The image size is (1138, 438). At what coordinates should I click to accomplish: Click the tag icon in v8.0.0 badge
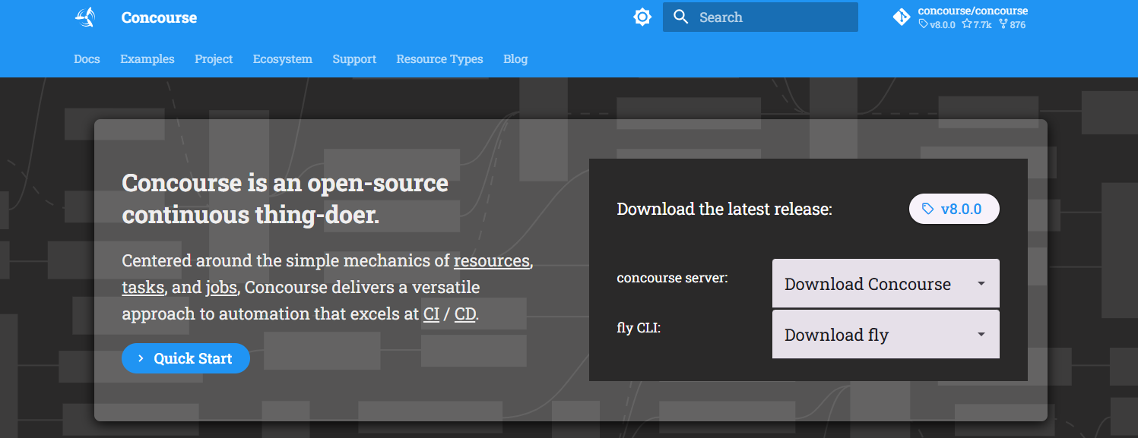[927, 209]
